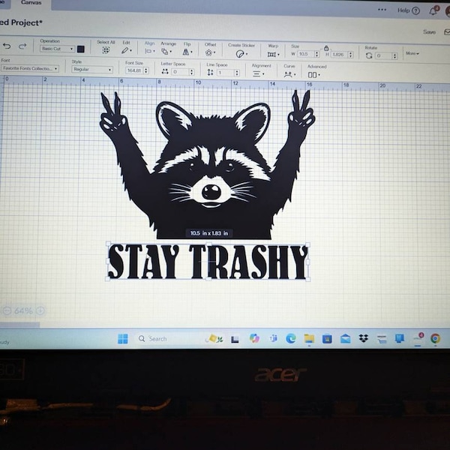Screen dimensions: 450x450
Task: Click the Line Space stepper arrows
Action: click(237, 73)
